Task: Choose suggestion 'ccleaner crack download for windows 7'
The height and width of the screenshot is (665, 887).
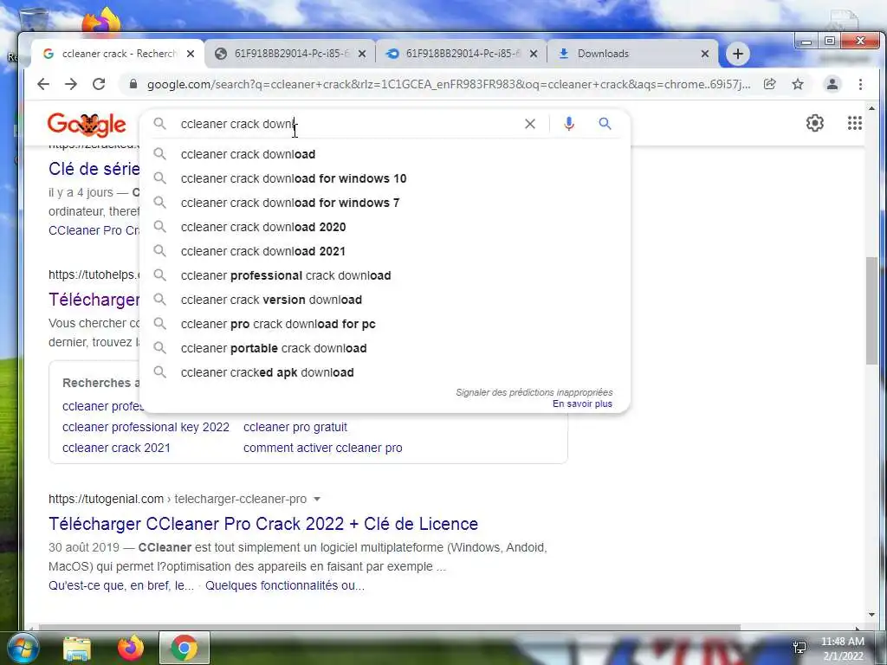Action: [385, 203]
